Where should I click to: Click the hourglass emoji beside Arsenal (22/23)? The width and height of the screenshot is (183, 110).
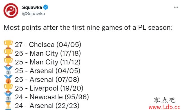(x=8, y=106)
